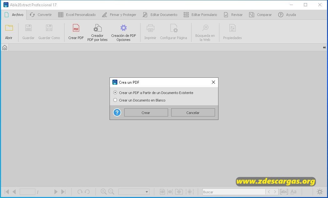The image size is (328, 198).
Task: Click the zoom out magnifier
Action: 111,191
